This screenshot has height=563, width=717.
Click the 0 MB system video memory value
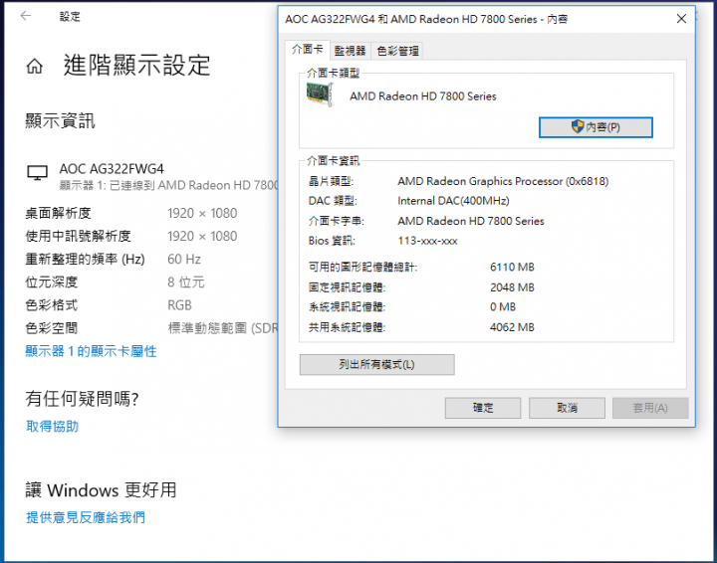pos(503,306)
